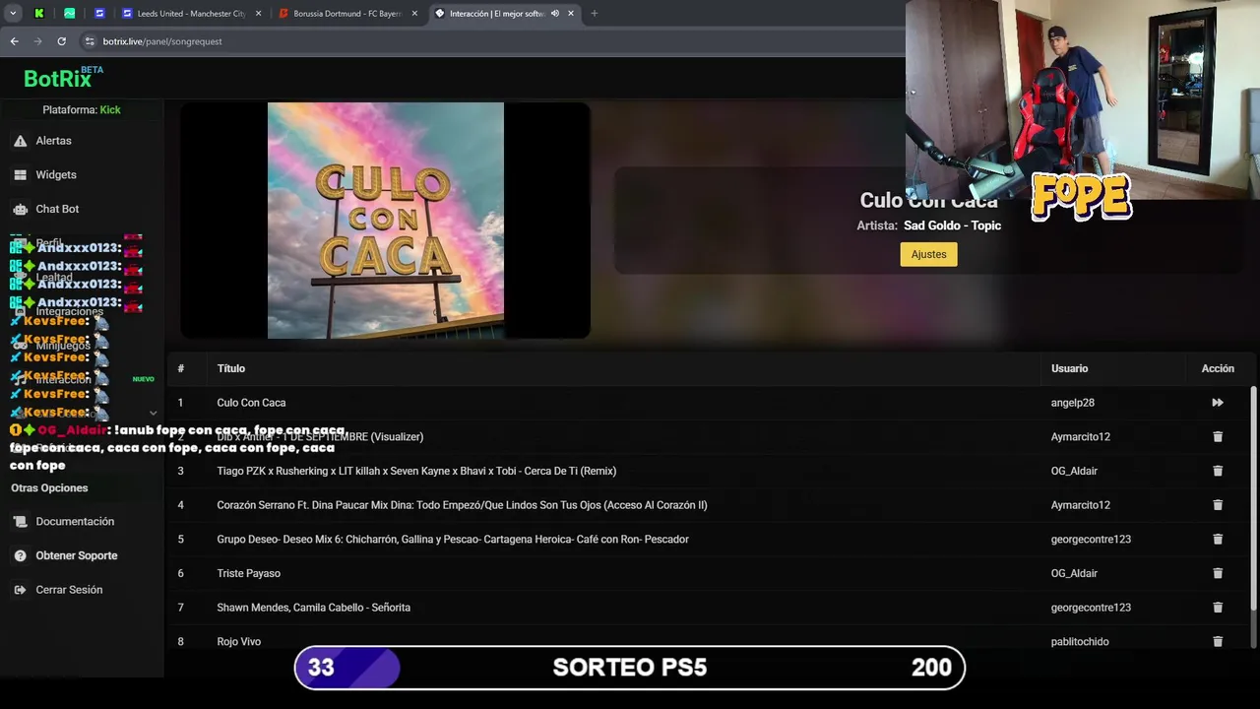The width and height of the screenshot is (1260, 709).
Task: Click the Kick platform label
Action: 109,110
